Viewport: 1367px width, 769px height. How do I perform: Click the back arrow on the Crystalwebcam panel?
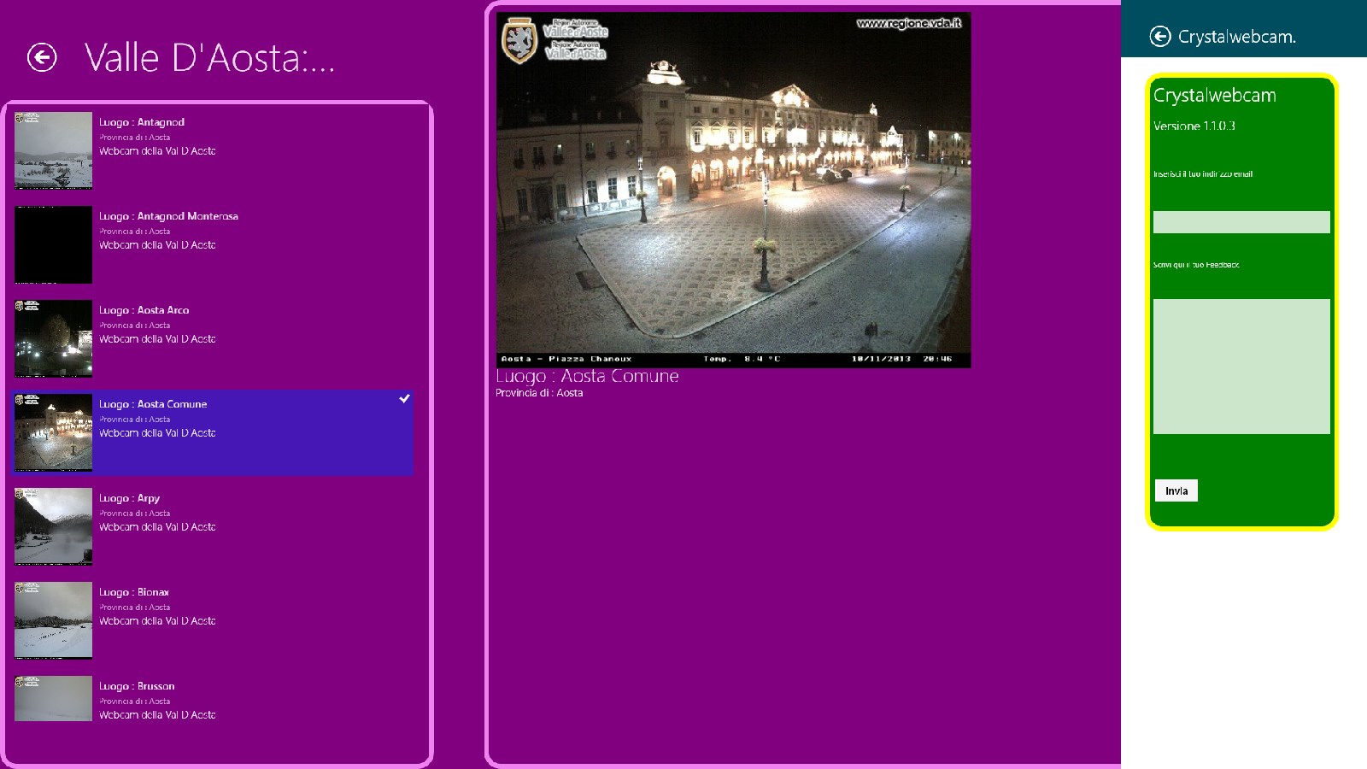pyautogui.click(x=1160, y=36)
